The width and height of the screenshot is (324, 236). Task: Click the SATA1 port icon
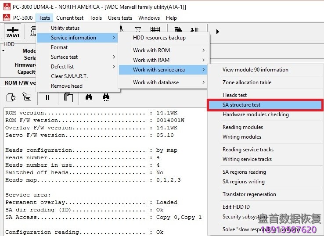point(13,32)
